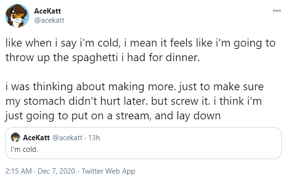This screenshot has height=179, width=285.
Task: Click AceKatt's large tiger profile avatar
Action: (x=18, y=16)
